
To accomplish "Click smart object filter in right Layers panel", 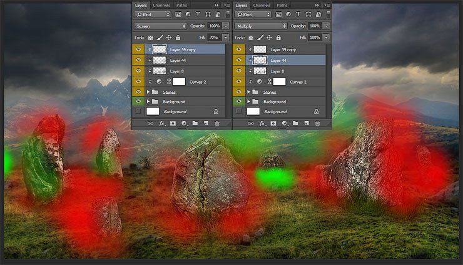I will point(318,14).
